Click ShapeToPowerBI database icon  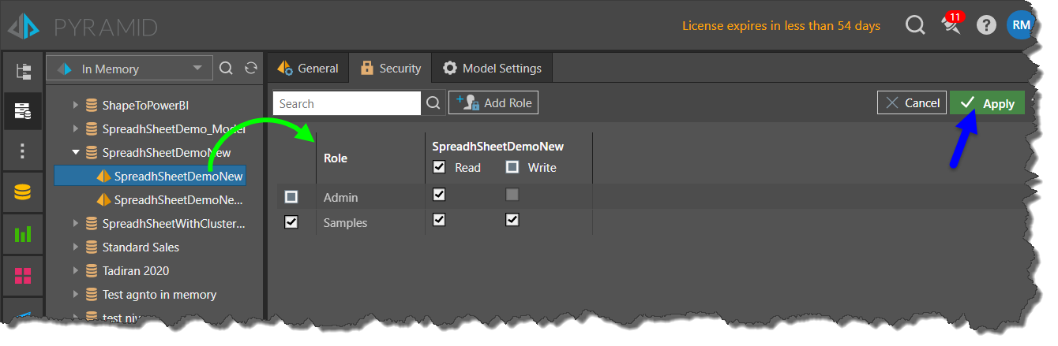92,105
